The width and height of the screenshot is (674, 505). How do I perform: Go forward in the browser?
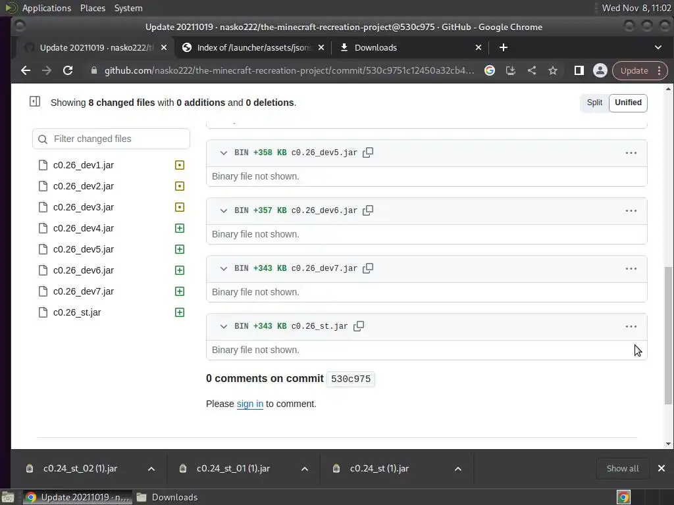47,70
